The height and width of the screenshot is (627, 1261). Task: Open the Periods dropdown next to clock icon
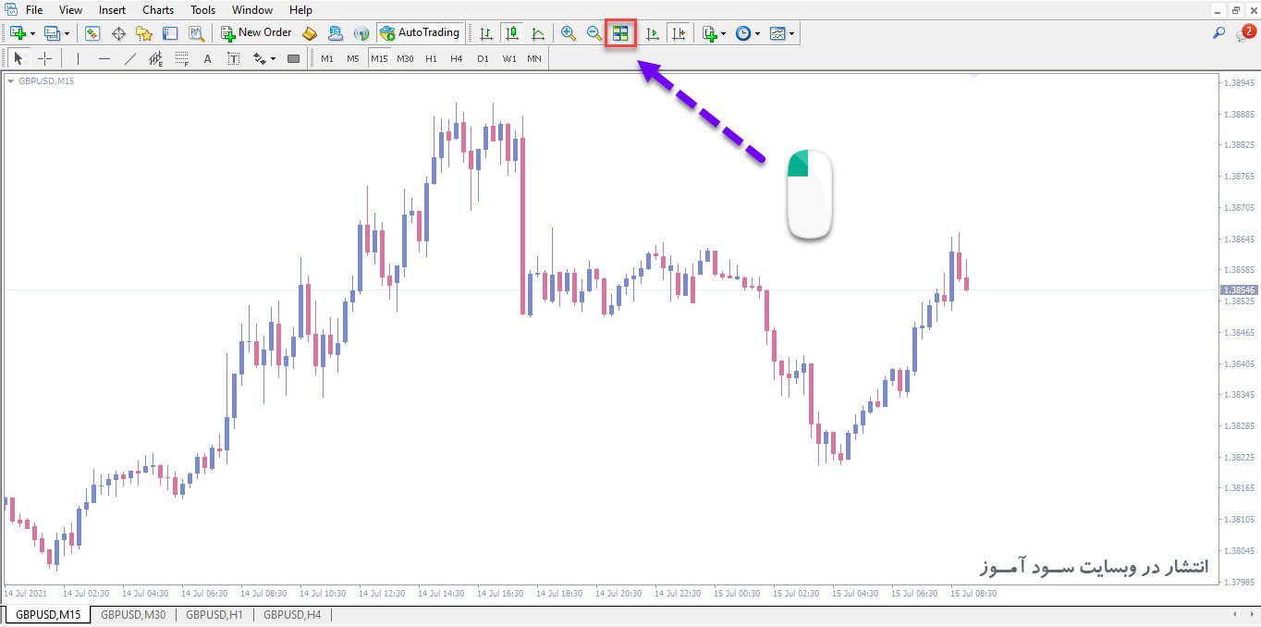click(x=758, y=32)
